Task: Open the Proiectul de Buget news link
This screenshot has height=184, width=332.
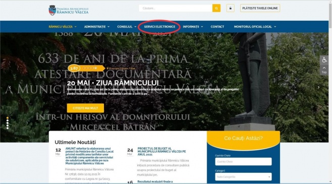Action: tap(162, 151)
